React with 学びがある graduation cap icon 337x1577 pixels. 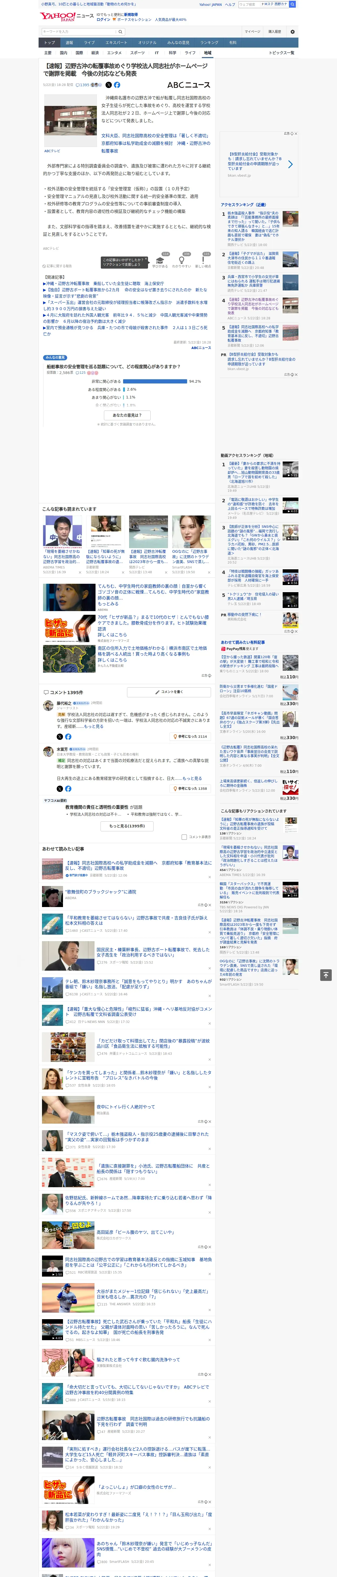point(160,260)
